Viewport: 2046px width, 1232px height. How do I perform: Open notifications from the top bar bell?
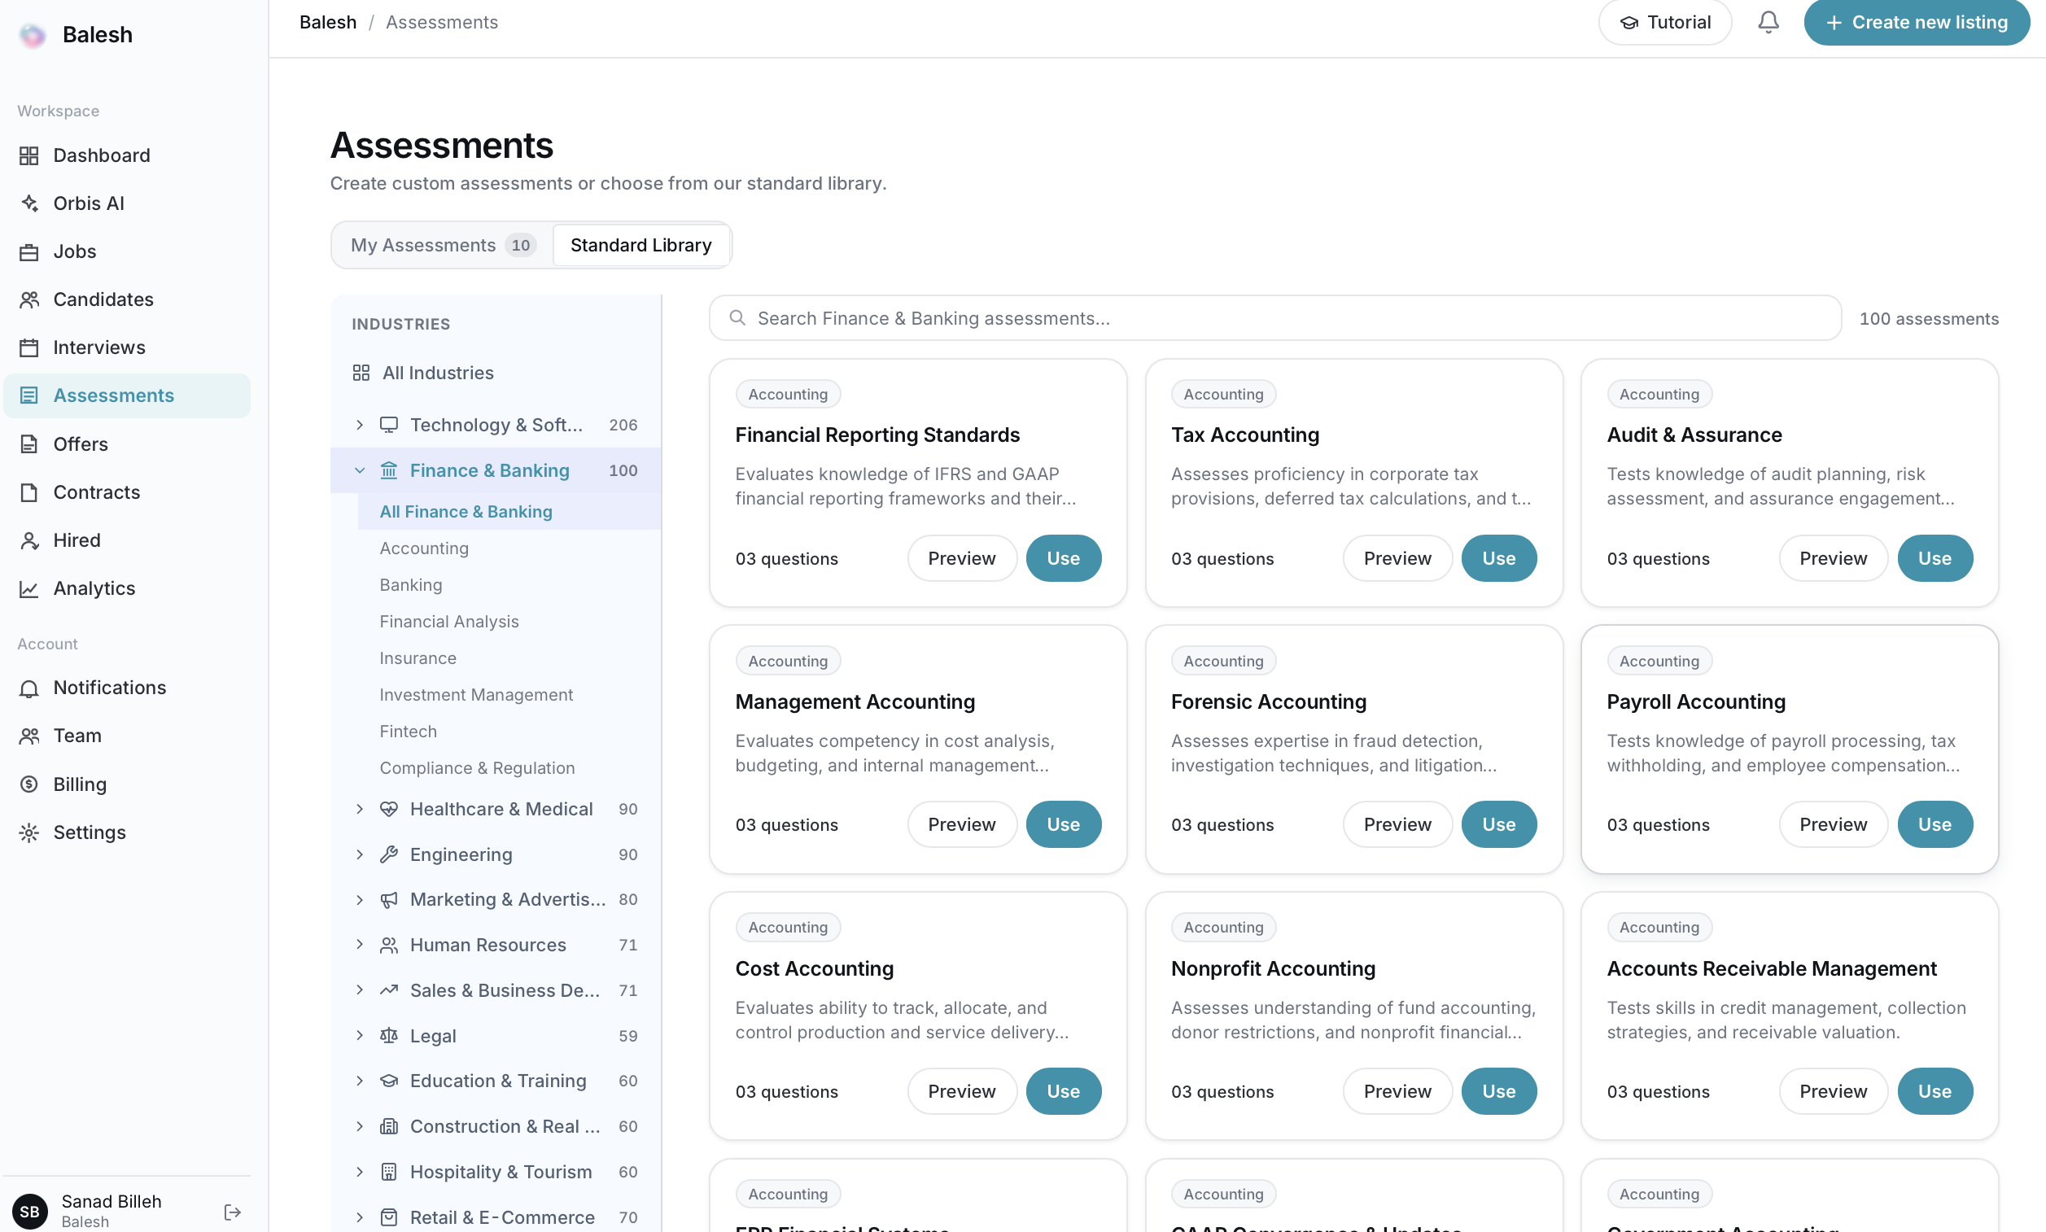point(1768,23)
